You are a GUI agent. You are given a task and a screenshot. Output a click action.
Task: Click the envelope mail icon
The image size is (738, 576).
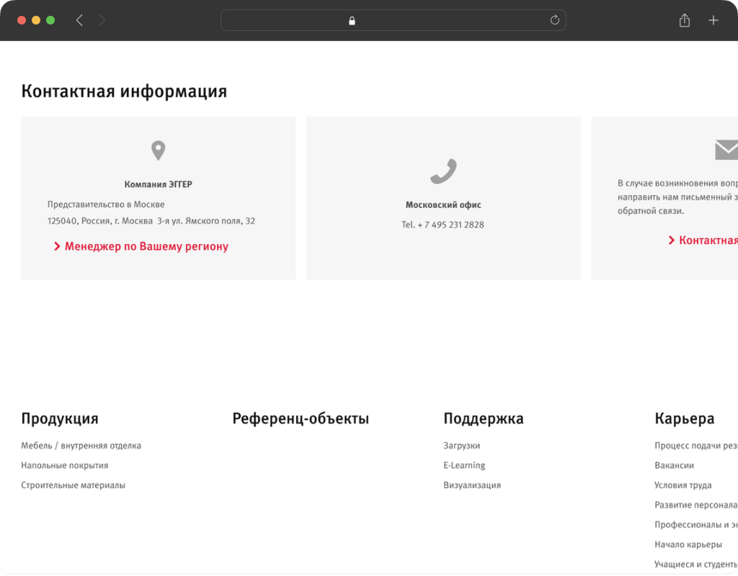726,150
